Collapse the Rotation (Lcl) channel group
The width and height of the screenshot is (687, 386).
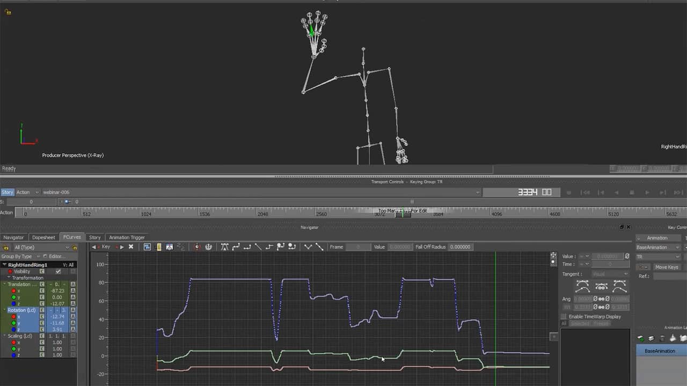4,310
